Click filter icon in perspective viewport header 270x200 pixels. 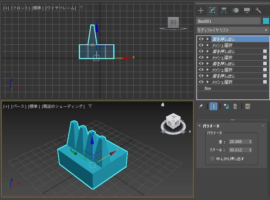(90, 106)
